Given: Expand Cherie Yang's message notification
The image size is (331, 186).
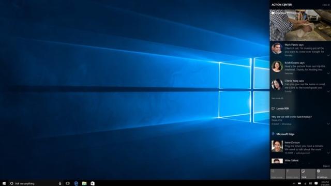Looking at the screenshot, I should 328,91.
